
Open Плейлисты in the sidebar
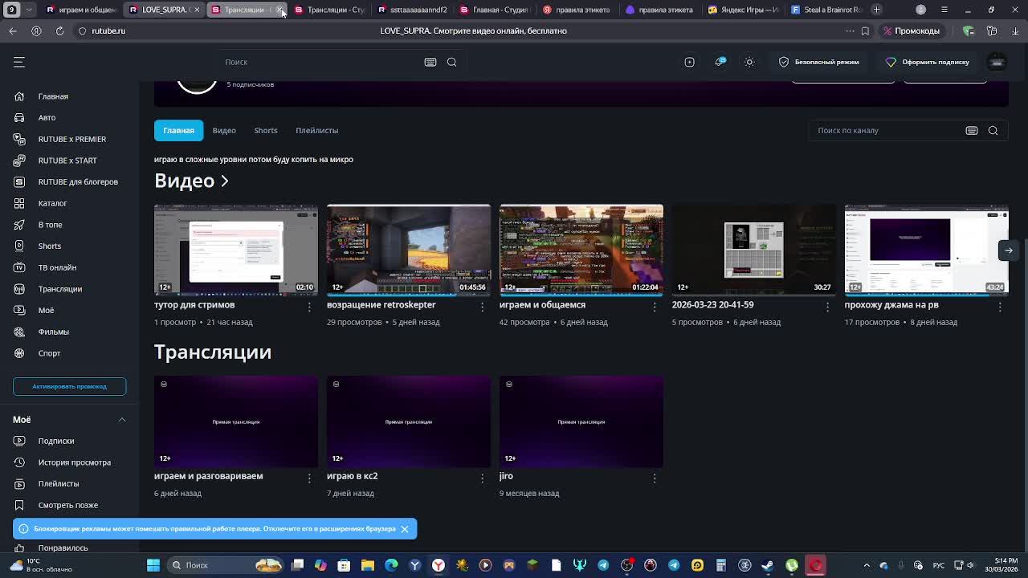(58, 483)
